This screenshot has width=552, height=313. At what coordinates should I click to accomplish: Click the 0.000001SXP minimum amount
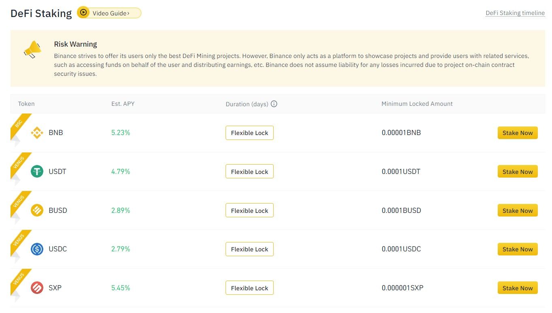403,288
